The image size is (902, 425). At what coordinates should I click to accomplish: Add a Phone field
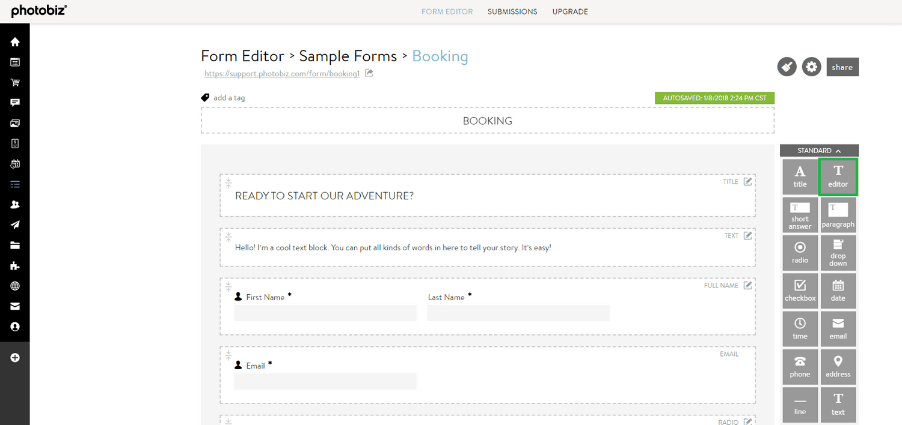800,366
